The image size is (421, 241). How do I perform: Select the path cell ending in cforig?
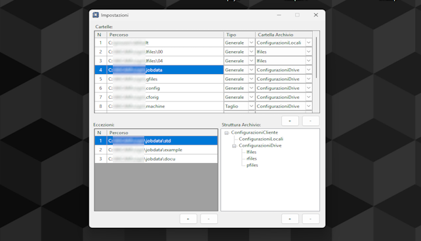tap(165, 97)
